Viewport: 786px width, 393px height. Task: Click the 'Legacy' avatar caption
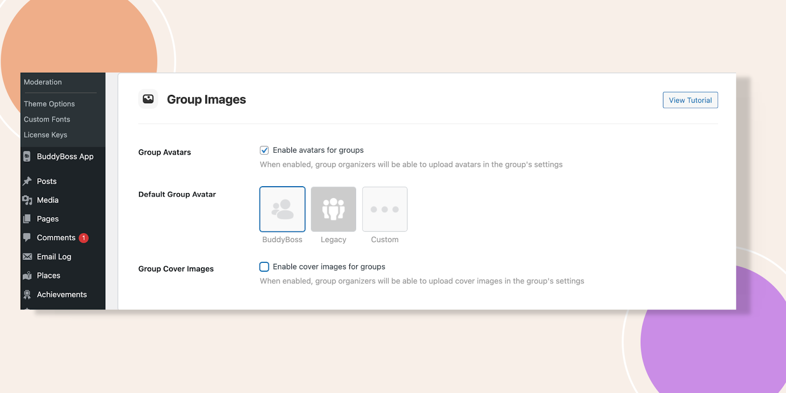(x=334, y=240)
